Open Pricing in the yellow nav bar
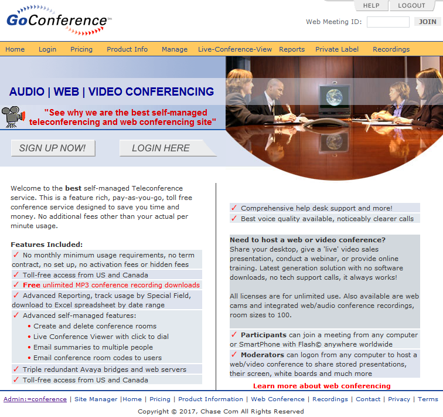 (81, 49)
